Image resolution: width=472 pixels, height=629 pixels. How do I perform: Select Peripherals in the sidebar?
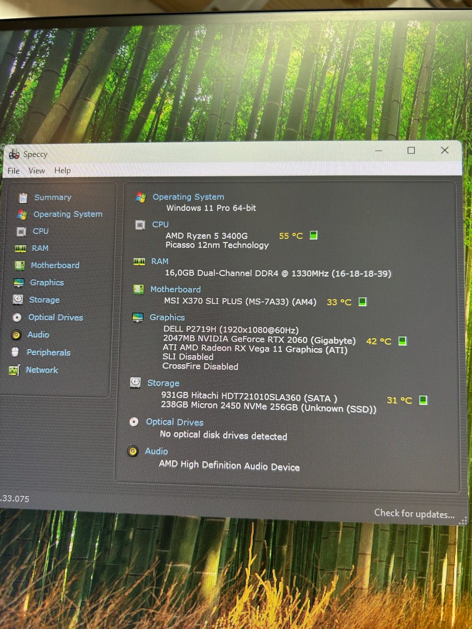pos(49,352)
